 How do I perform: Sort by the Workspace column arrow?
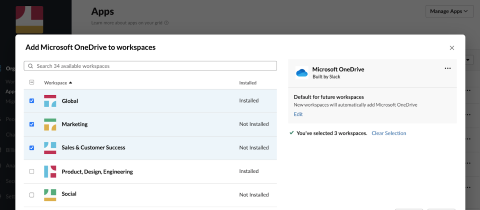point(70,82)
